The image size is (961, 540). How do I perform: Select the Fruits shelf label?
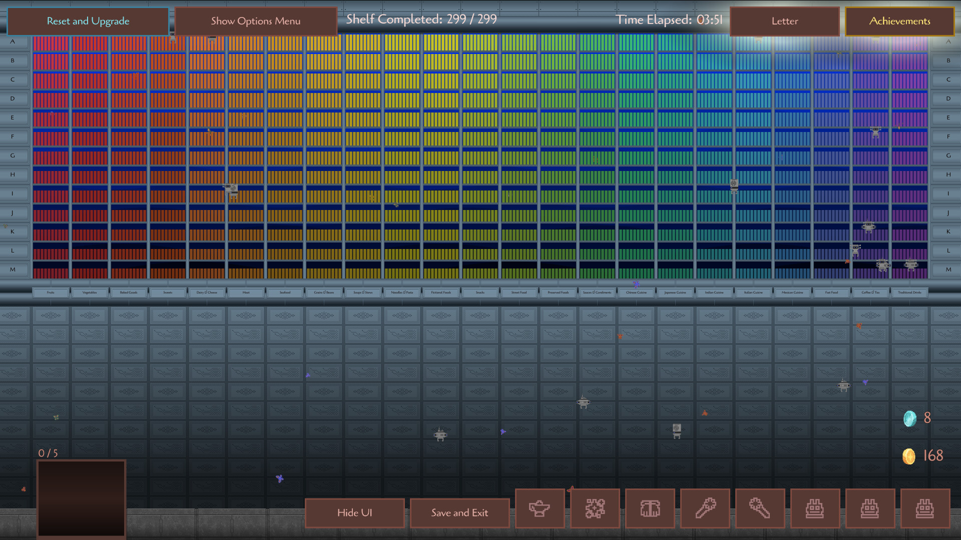click(x=51, y=292)
